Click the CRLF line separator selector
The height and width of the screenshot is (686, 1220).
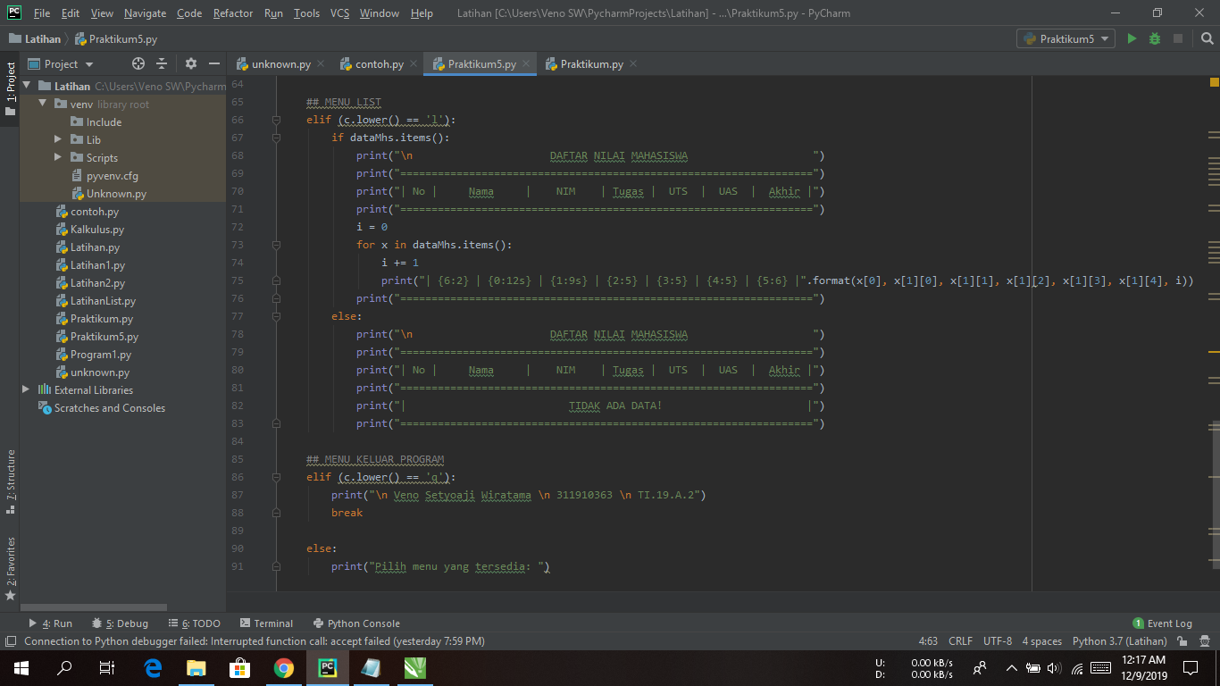[961, 640]
